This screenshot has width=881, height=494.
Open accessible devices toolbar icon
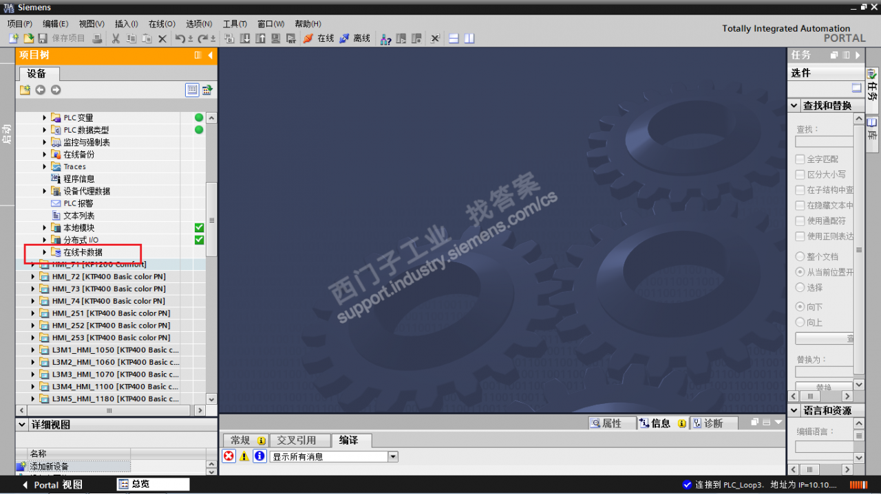tap(386, 38)
